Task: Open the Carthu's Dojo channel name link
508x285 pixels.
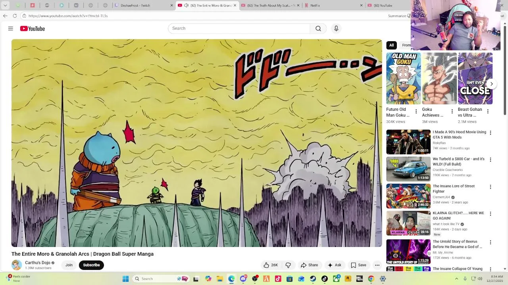Action: point(38,263)
